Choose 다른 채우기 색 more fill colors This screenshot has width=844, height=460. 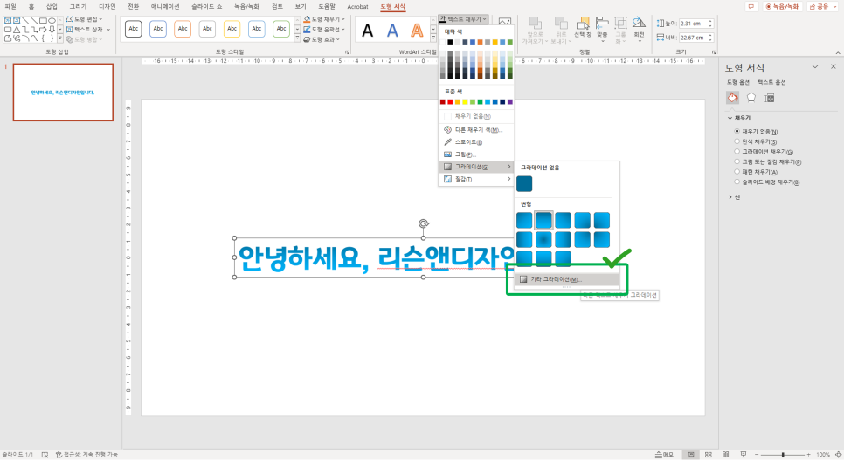pos(476,130)
